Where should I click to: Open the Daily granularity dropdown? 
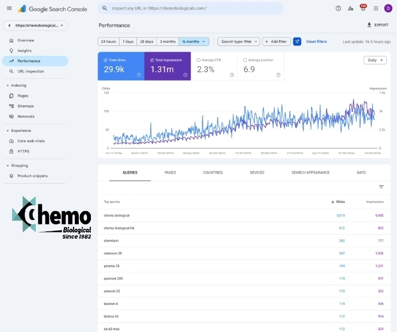pos(375,60)
